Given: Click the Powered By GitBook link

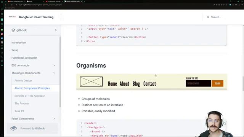Looking at the screenshot, I should [32, 129].
